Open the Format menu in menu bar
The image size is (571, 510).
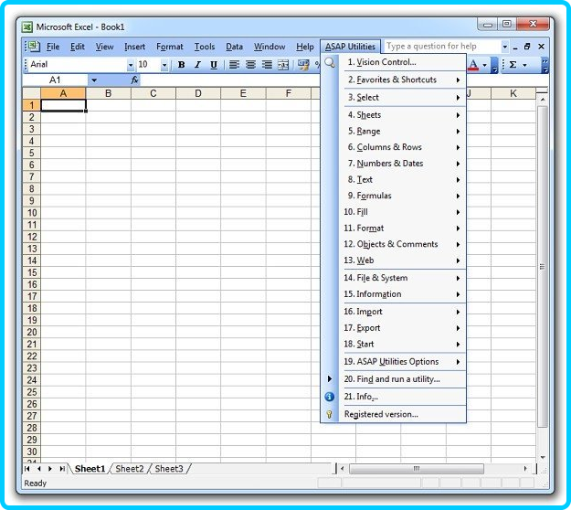[x=170, y=47]
